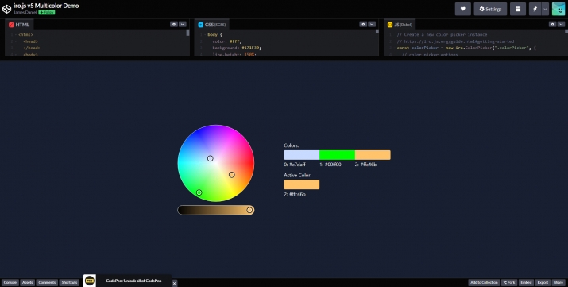Open the user avatar menu
568x287 pixels.
click(x=558, y=9)
